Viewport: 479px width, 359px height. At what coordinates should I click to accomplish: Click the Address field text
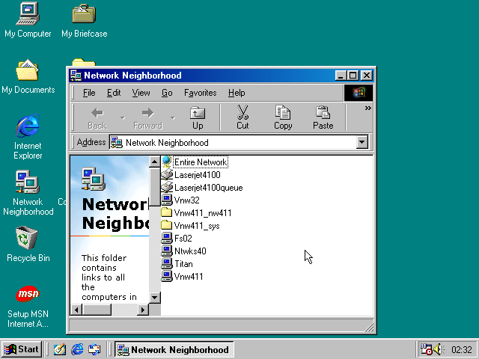click(167, 143)
